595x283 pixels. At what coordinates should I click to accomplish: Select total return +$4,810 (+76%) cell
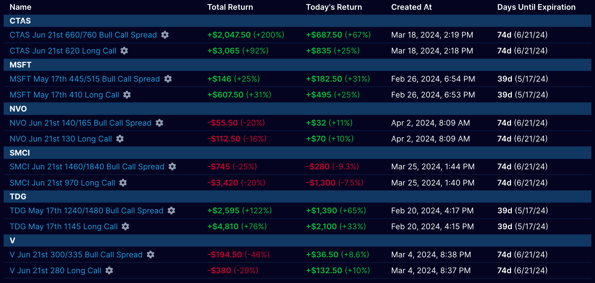pyautogui.click(x=237, y=226)
